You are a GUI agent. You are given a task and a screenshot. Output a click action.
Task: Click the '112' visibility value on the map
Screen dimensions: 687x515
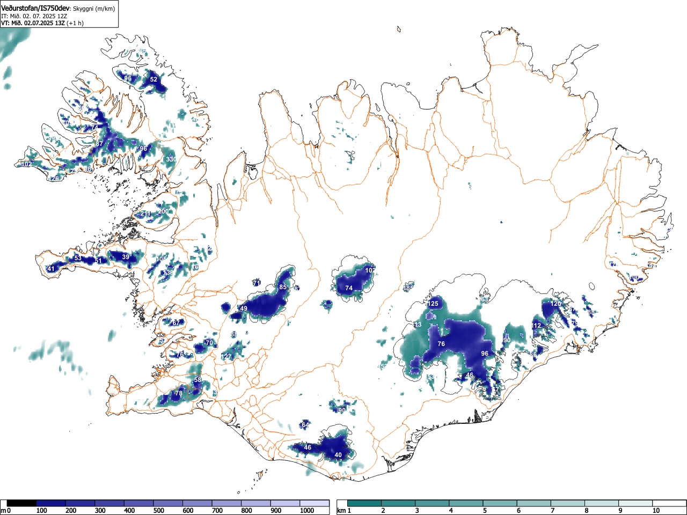[537, 326]
